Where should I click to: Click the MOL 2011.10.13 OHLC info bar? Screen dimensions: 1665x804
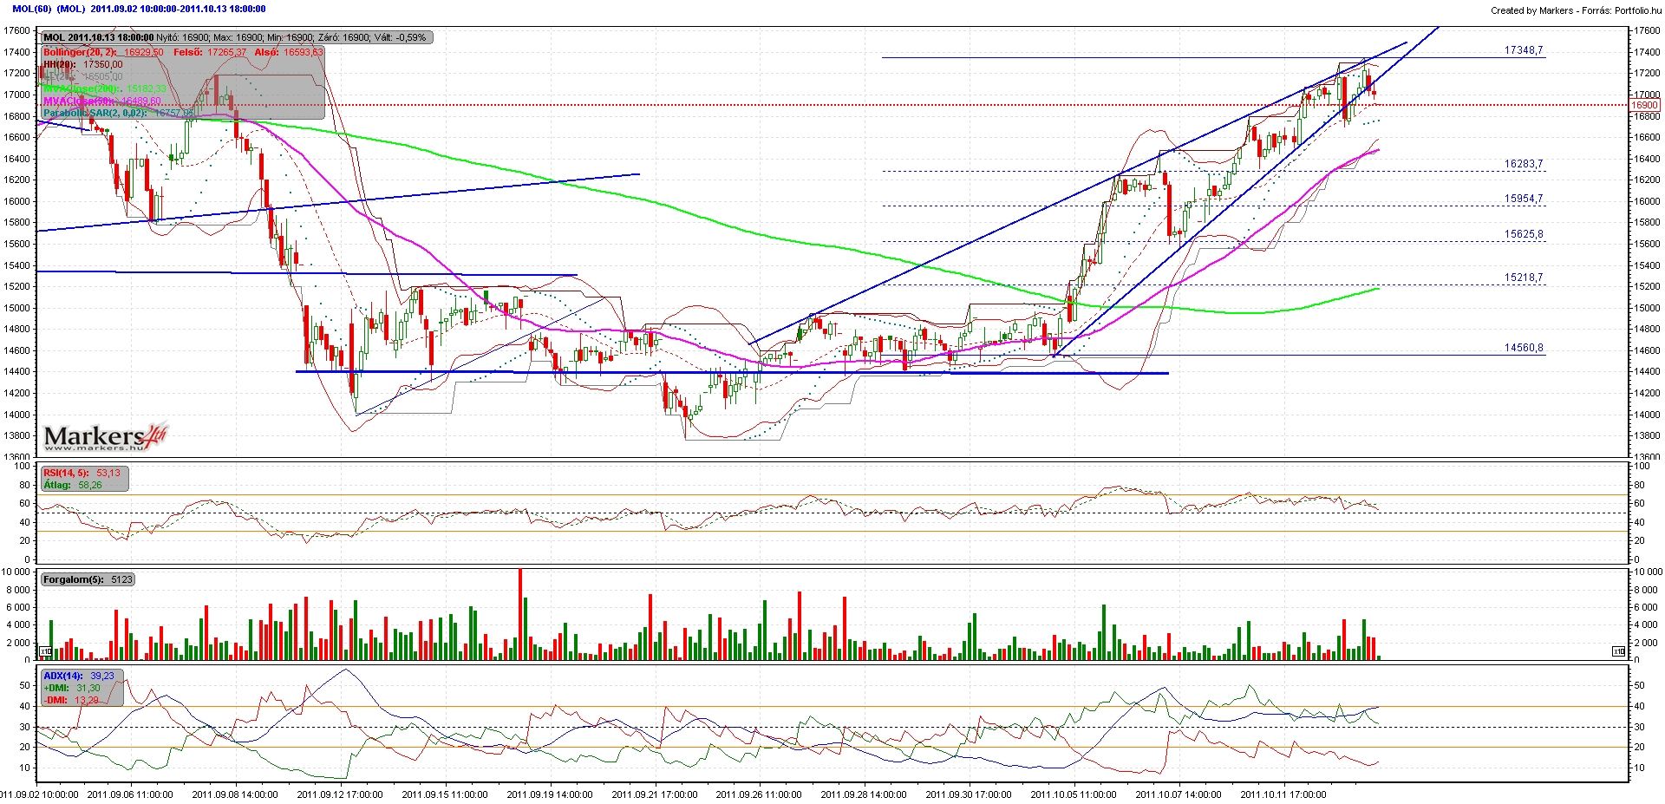click(237, 37)
